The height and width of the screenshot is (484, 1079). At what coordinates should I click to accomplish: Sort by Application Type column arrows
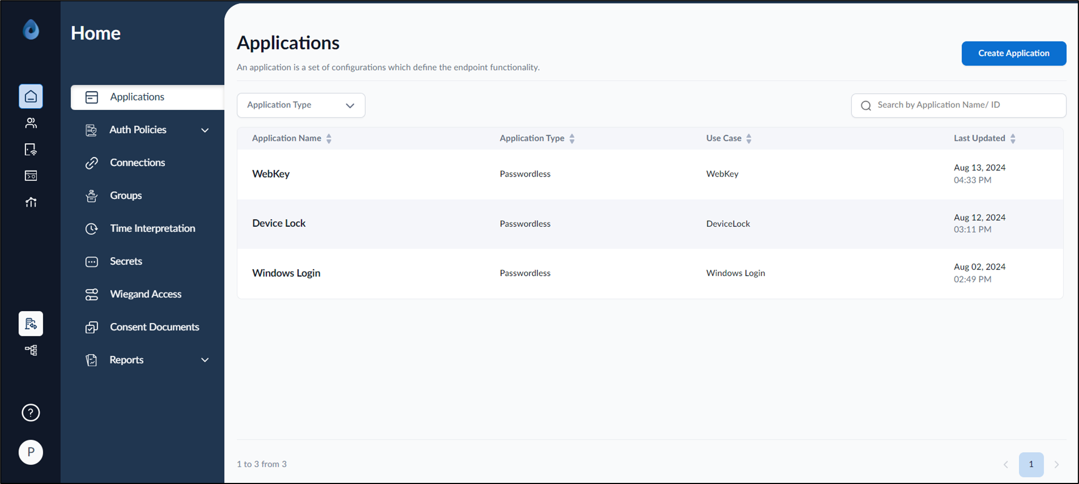click(572, 139)
